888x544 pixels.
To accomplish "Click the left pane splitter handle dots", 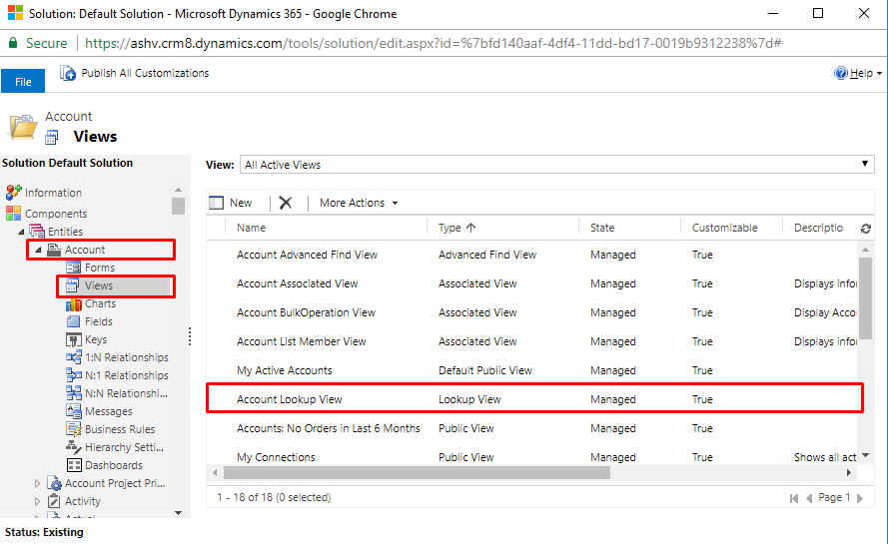I will (190, 336).
